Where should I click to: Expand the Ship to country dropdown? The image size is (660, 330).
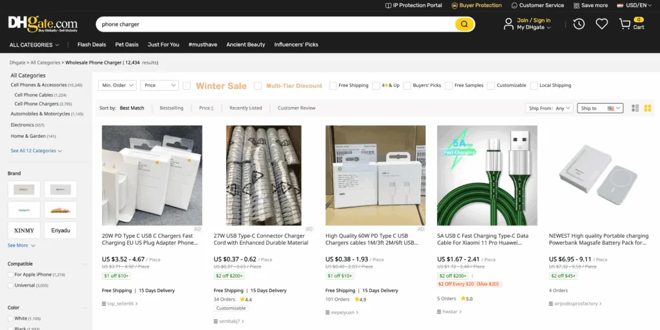[600, 108]
